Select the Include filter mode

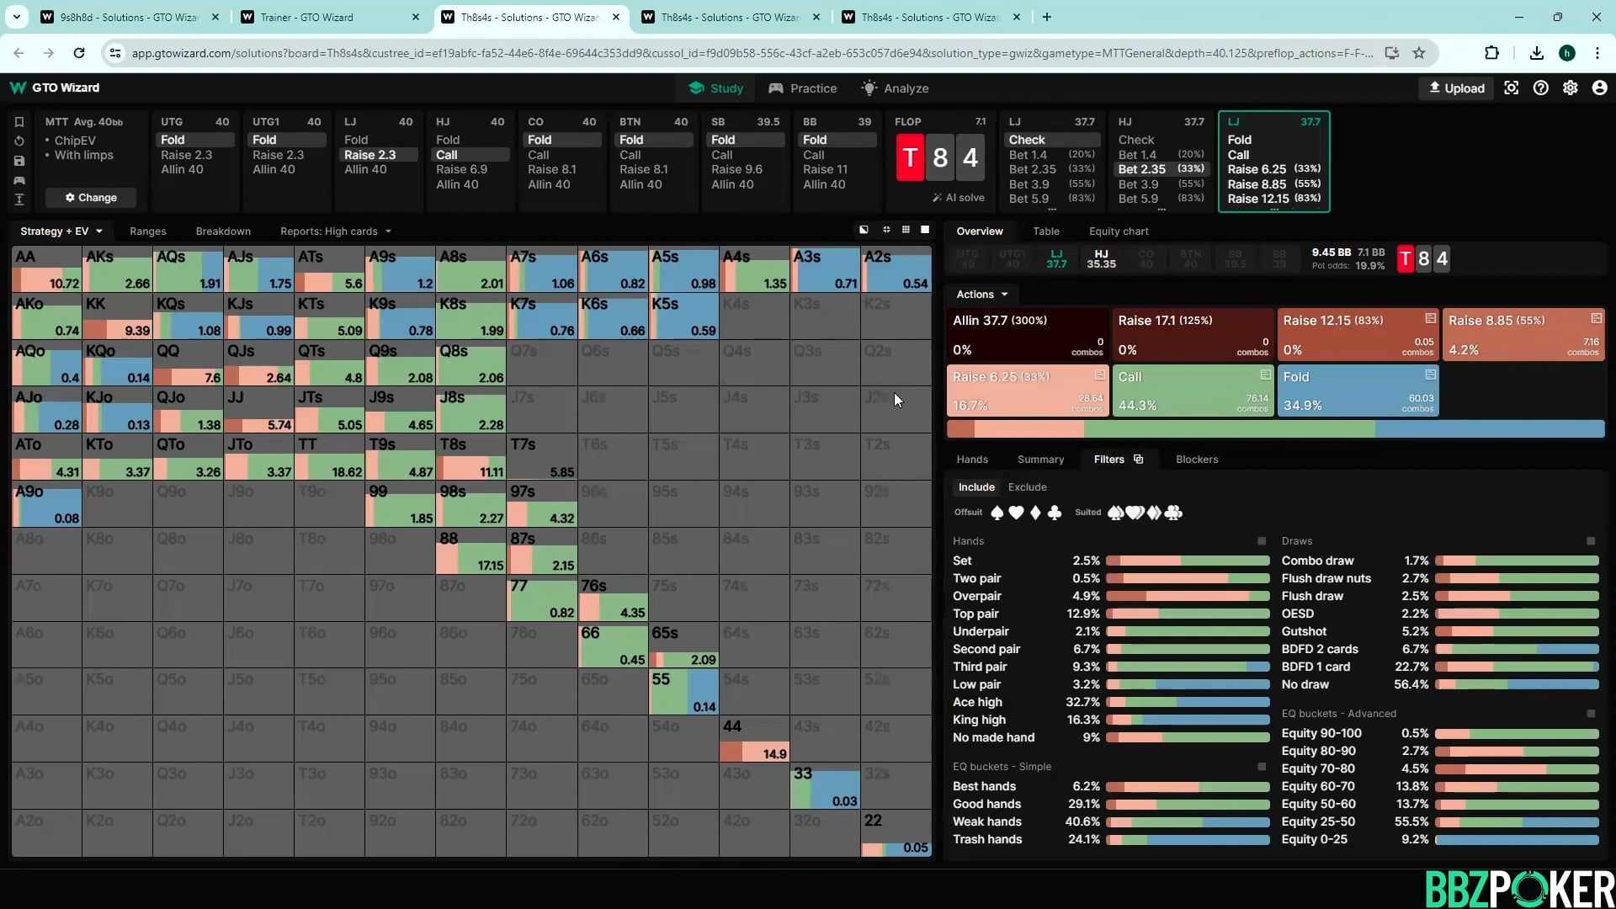pyautogui.click(x=976, y=487)
